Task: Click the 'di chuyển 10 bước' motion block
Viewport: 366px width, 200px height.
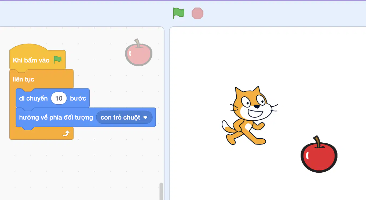Action: (53, 98)
